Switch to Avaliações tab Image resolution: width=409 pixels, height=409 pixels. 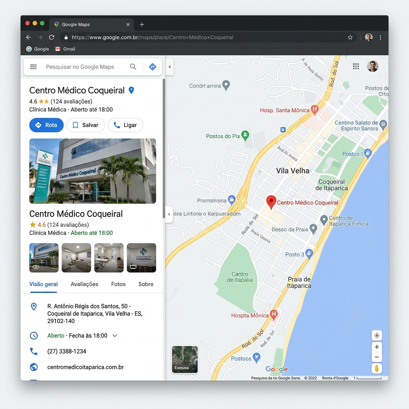(84, 284)
